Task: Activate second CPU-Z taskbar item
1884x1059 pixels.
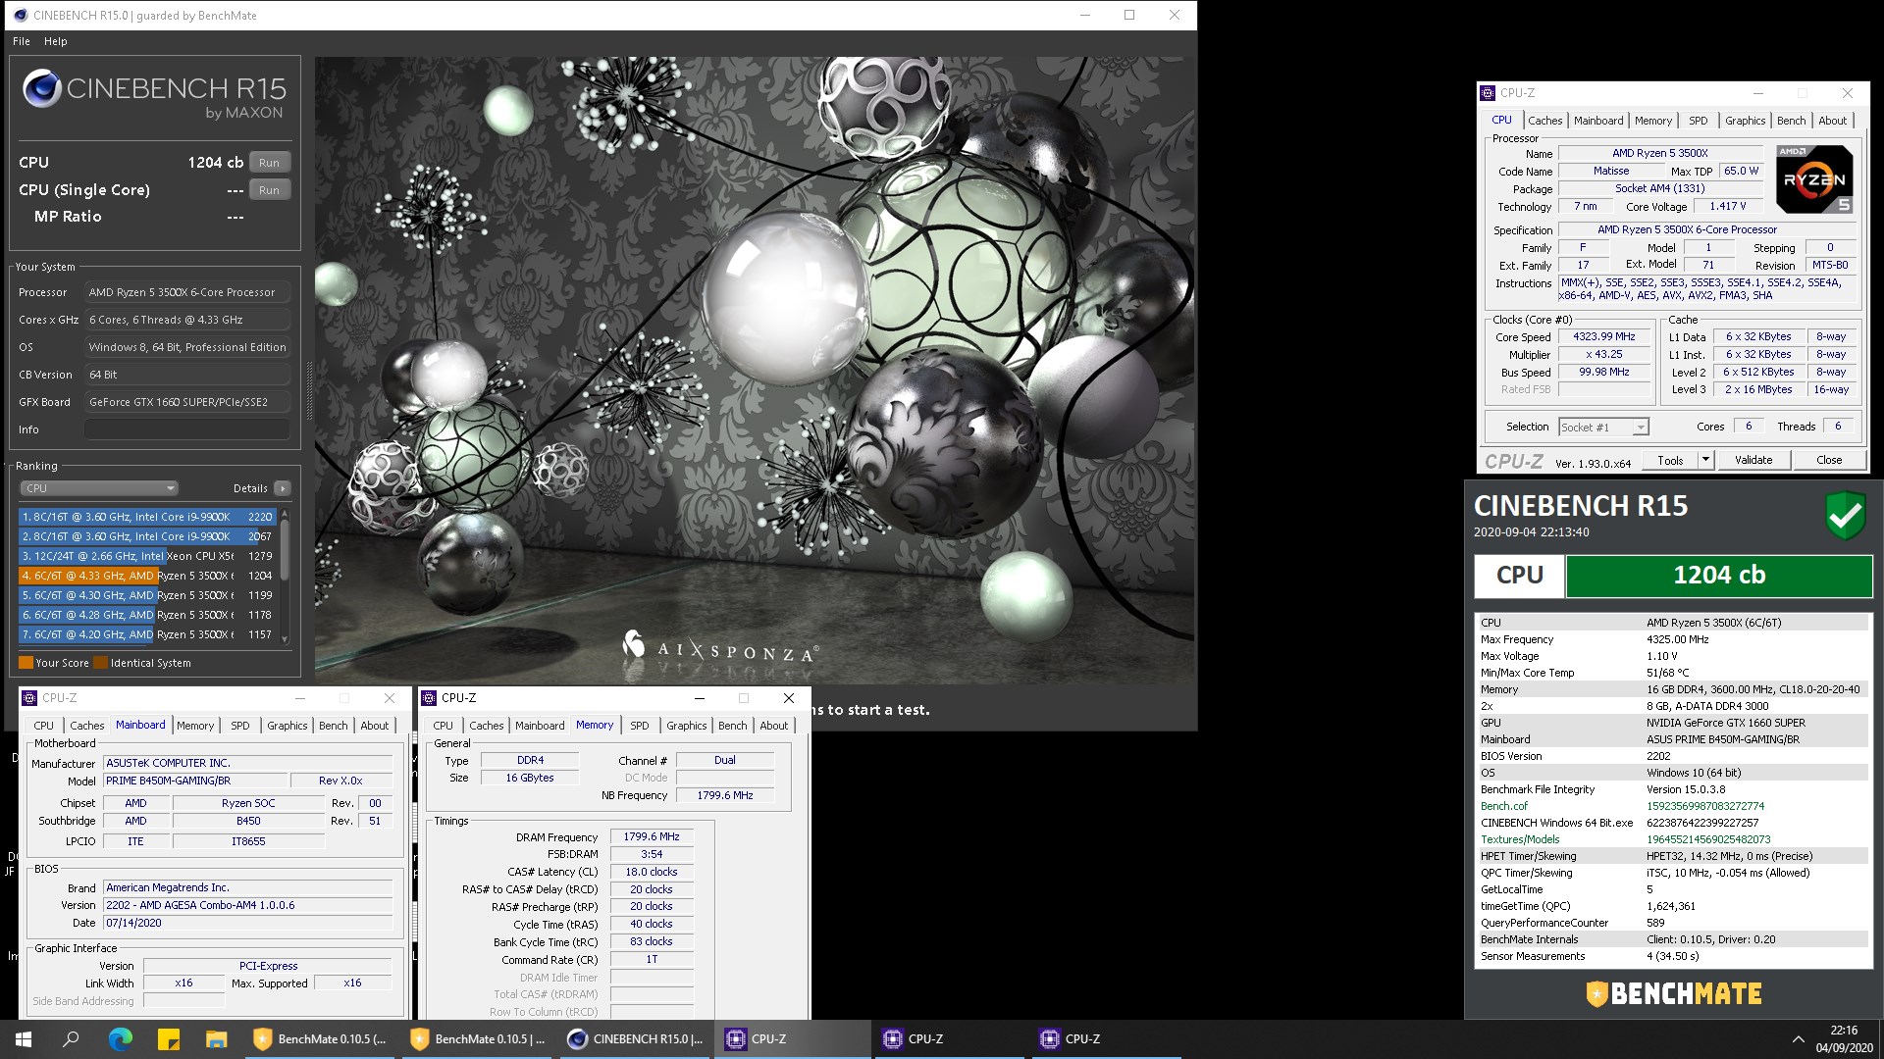Action: coord(948,1039)
